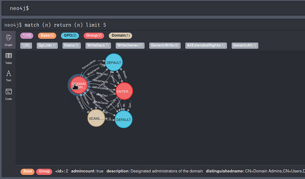Select the *(10) all-nodes label pill
Viewport: 305px width, 179px height.
click(x=26, y=35)
